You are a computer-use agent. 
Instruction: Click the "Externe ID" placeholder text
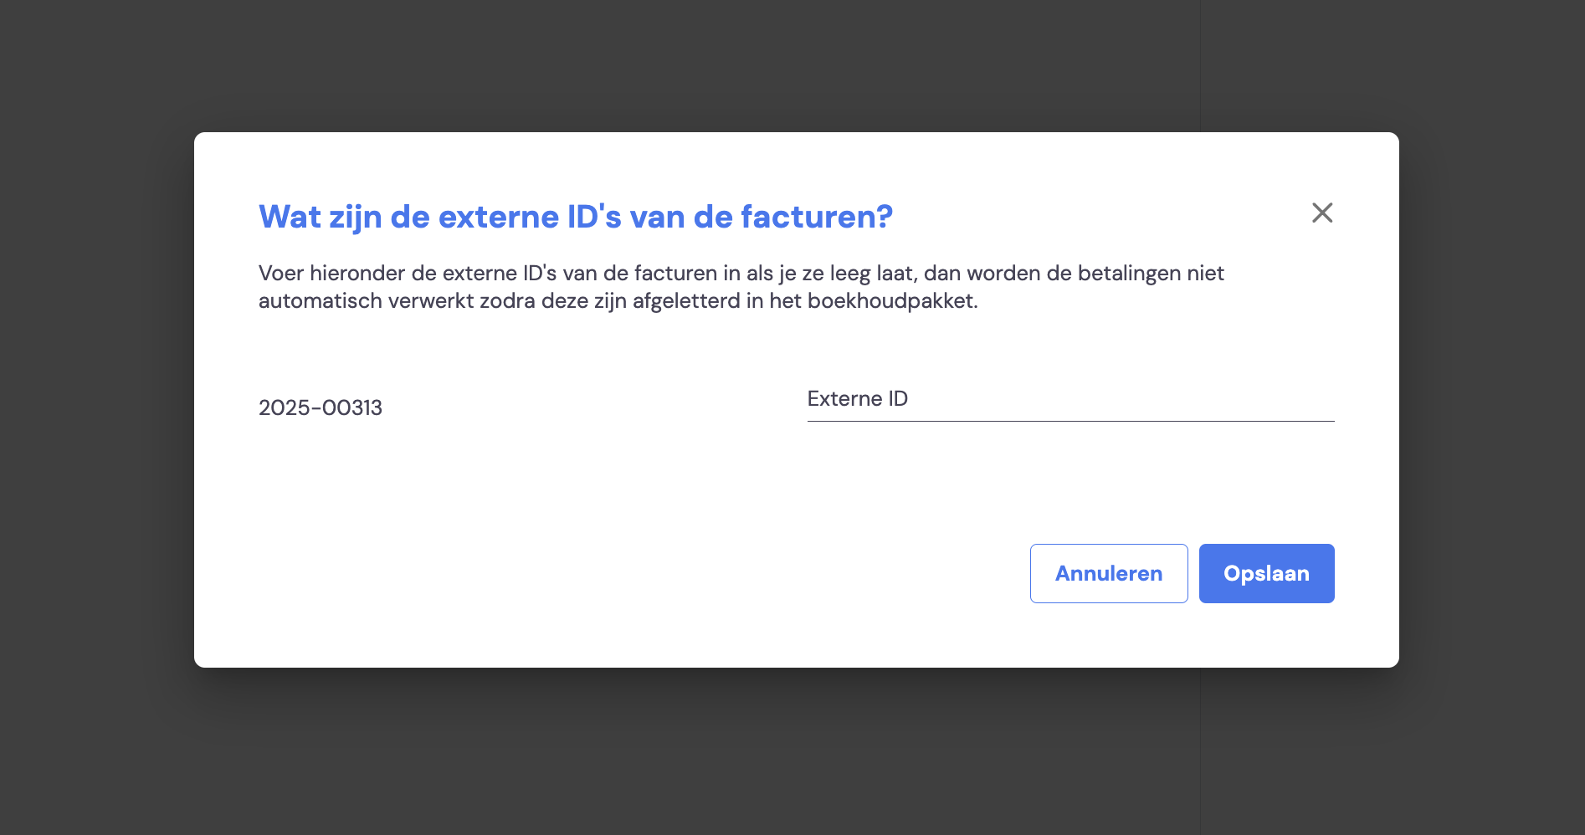pos(858,398)
